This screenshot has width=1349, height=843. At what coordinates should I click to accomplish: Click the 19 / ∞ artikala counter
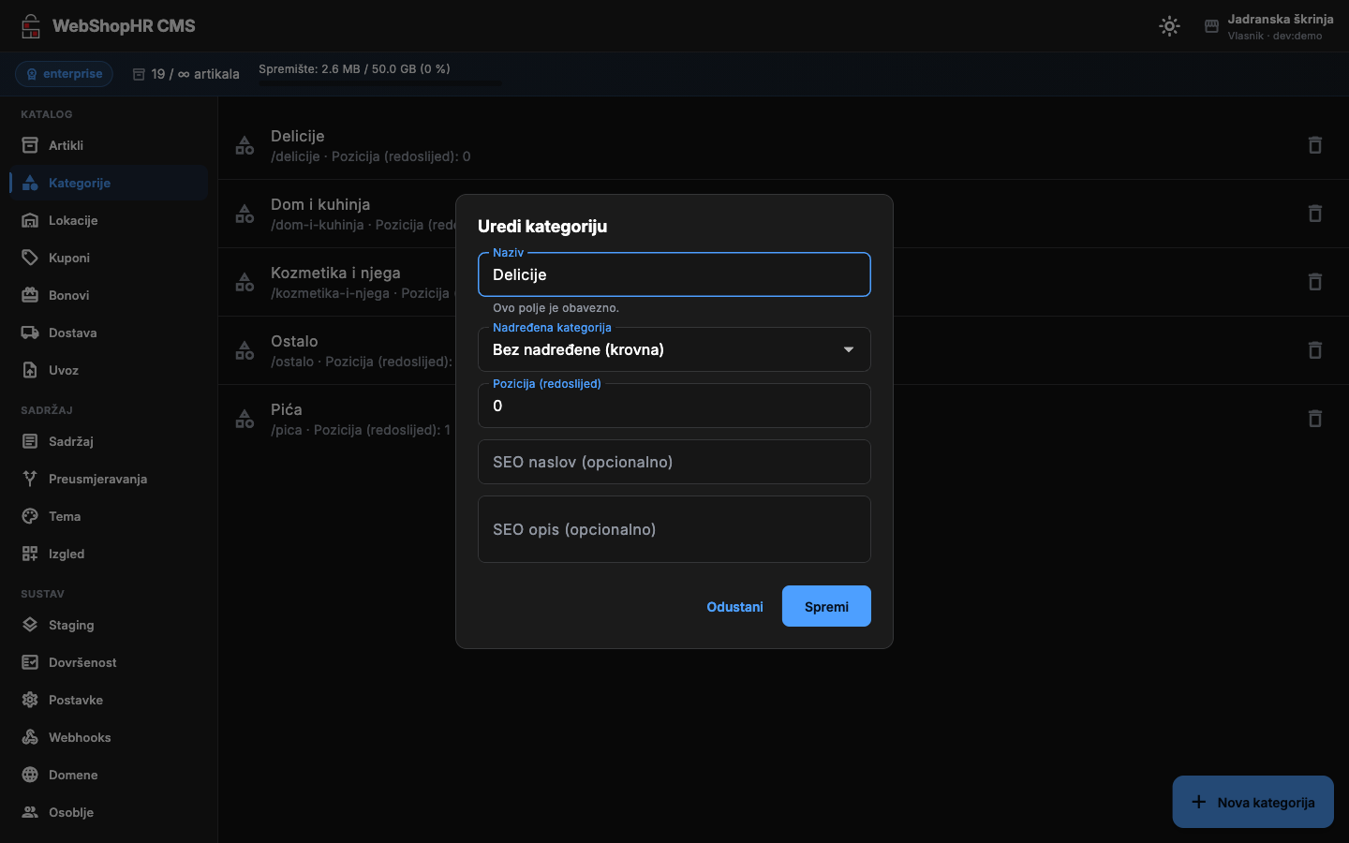click(185, 74)
